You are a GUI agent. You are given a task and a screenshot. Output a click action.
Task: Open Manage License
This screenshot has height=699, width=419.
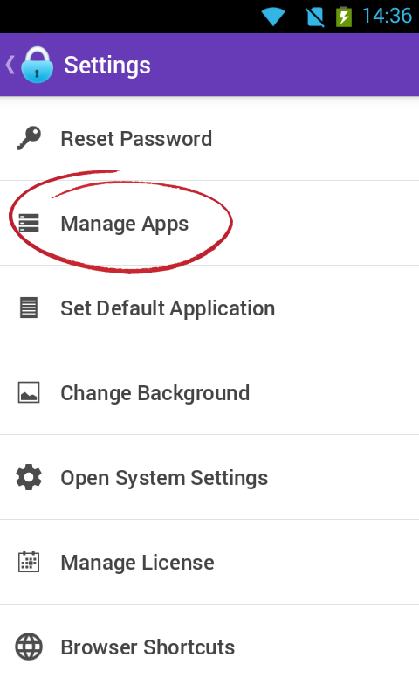(209, 562)
